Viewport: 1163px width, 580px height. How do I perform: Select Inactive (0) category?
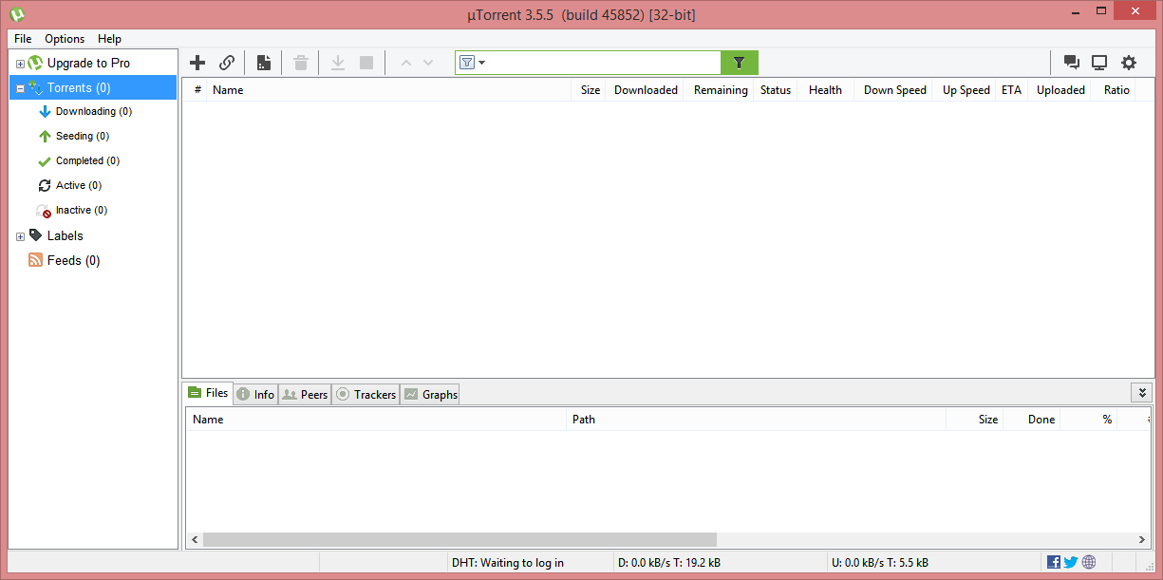pyautogui.click(x=81, y=210)
